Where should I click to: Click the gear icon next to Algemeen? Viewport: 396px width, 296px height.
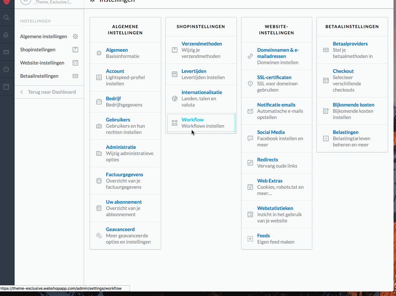click(99, 53)
